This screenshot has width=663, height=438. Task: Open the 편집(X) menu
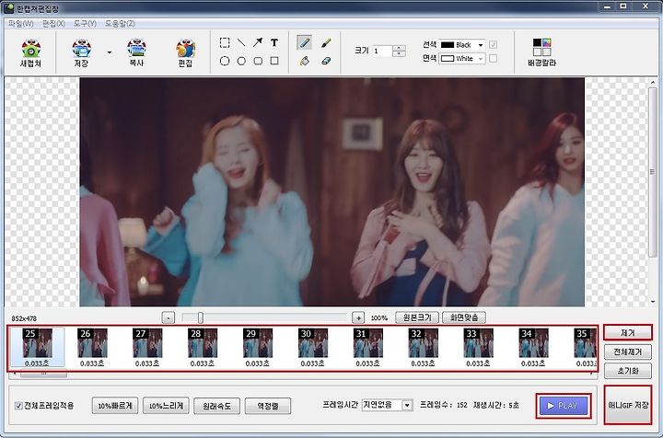click(53, 24)
